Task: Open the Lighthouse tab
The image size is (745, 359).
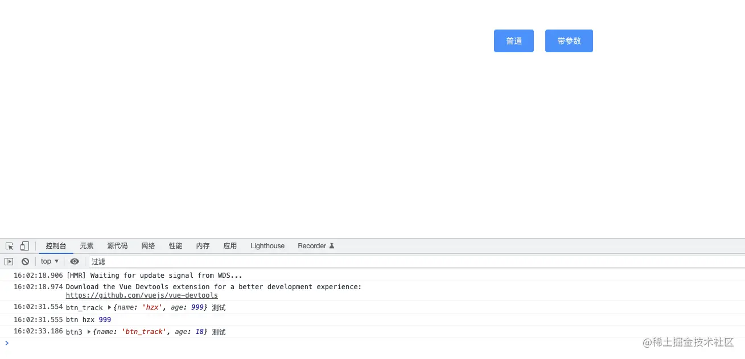Action: (267, 246)
